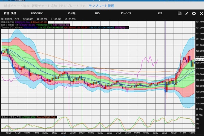Change the 127 bar count selector
Image resolution: width=204 pixels, height=136 pixels.
click(x=160, y=13)
